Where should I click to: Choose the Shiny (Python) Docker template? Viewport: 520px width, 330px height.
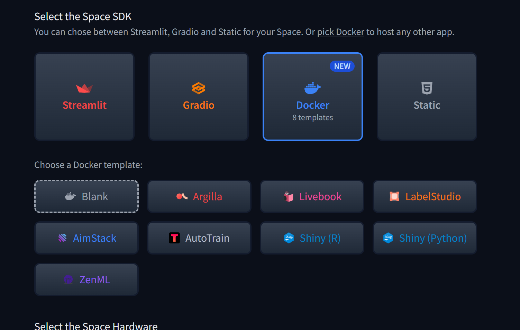click(425, 238)
